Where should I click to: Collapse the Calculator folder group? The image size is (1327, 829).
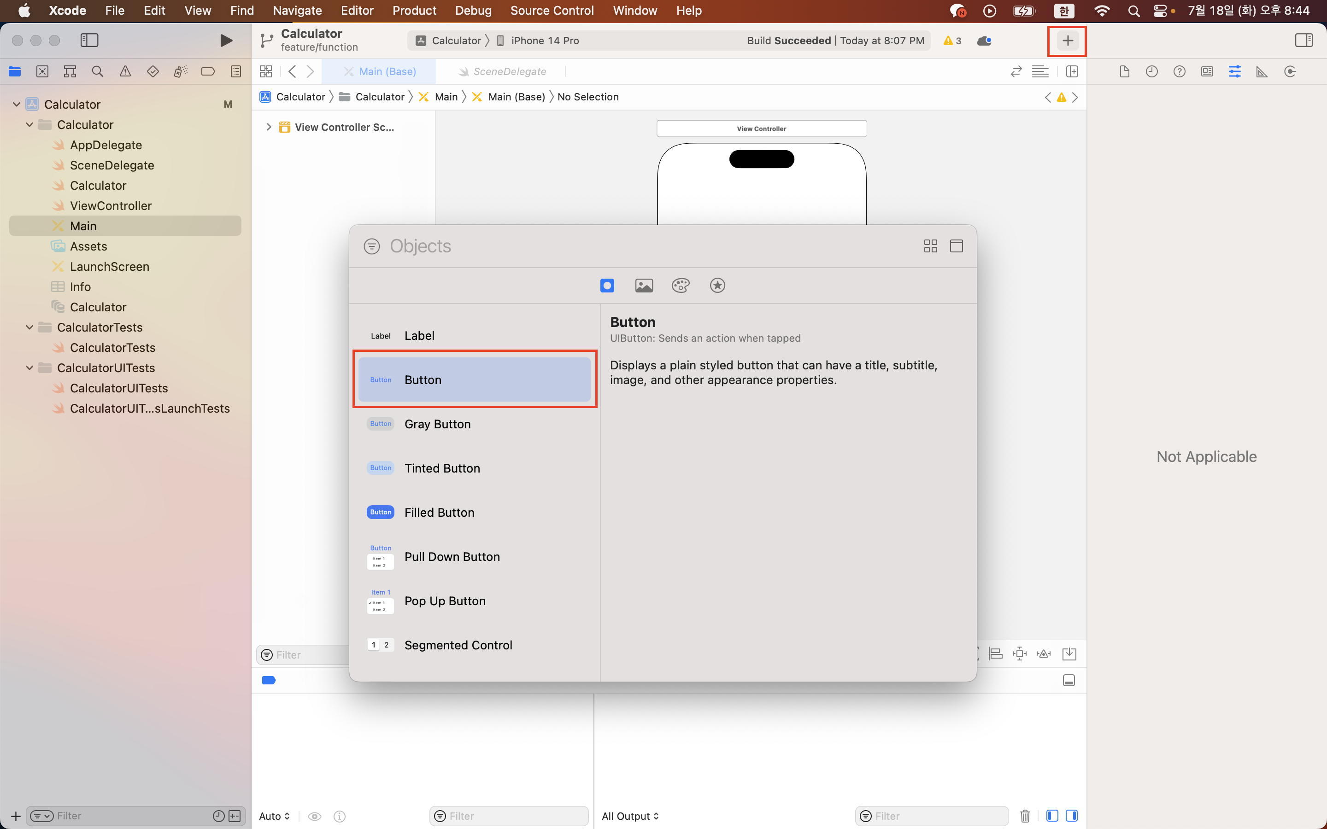29,124
